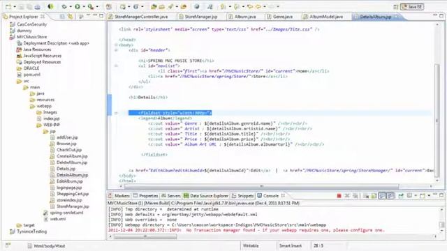Image resolution: width=447 pixels, height=251 pixels.
Task: Click the Save All toolbar icon
Action: pyautogui.click(x=29, y=6)
